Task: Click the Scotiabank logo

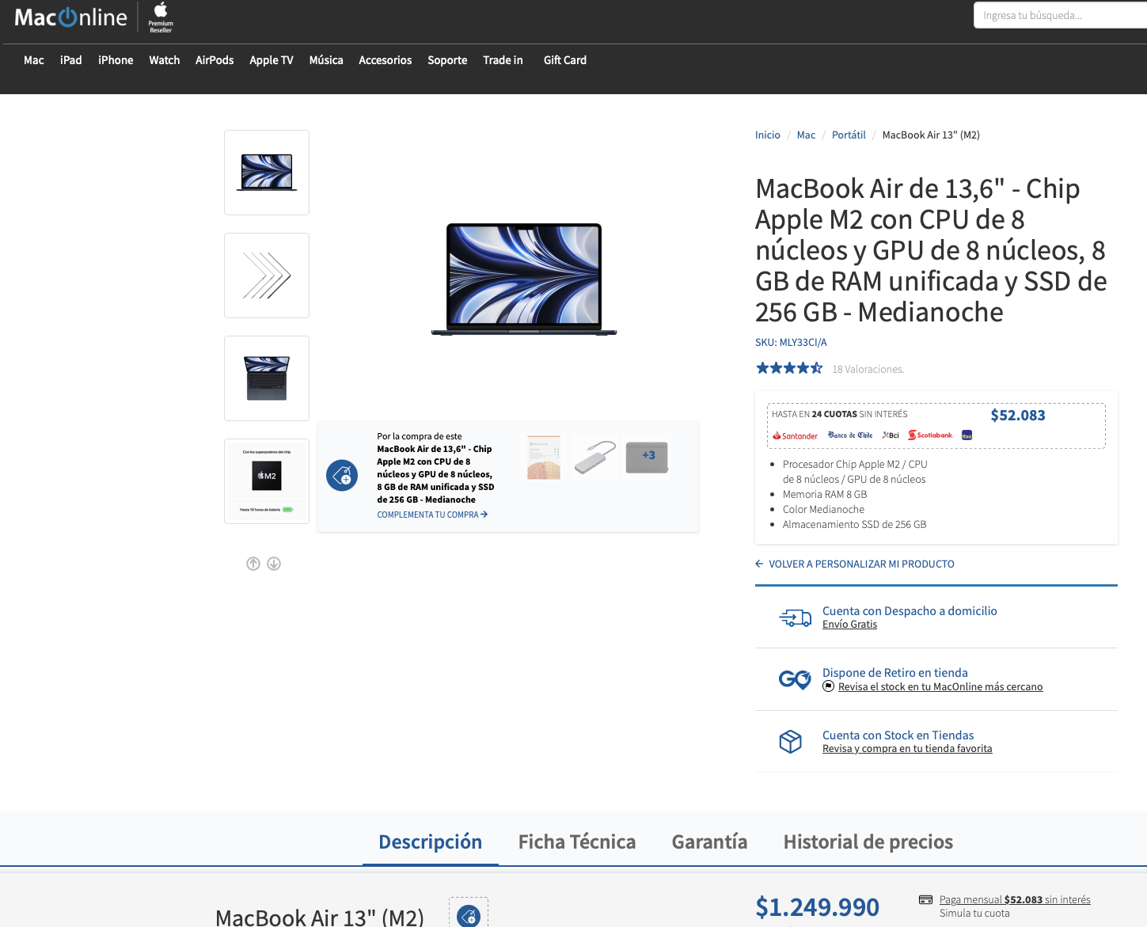Action: tap(930, 435)
